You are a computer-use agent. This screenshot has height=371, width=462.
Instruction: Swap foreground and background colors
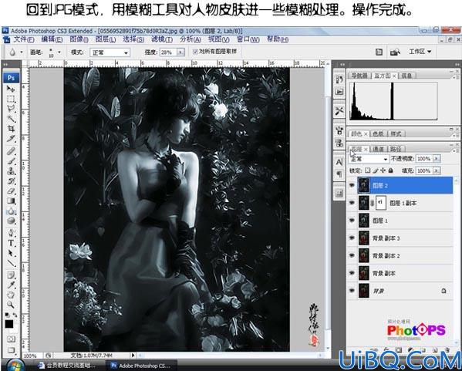point(15,315)
